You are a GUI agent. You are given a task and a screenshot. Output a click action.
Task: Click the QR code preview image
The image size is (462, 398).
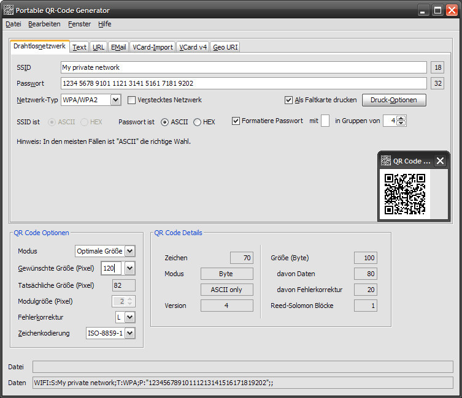click(405, 194)
